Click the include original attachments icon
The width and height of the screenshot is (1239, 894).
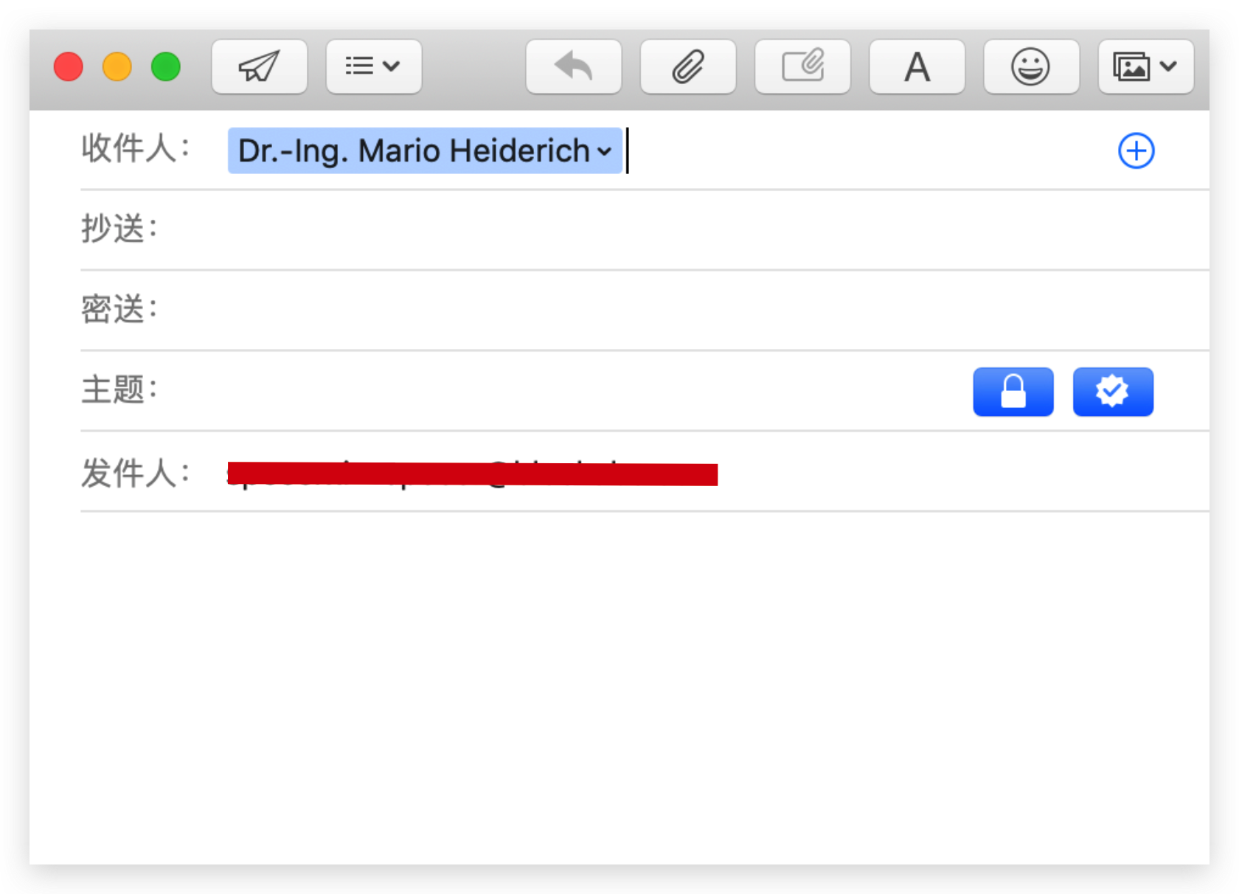point(802,67)
